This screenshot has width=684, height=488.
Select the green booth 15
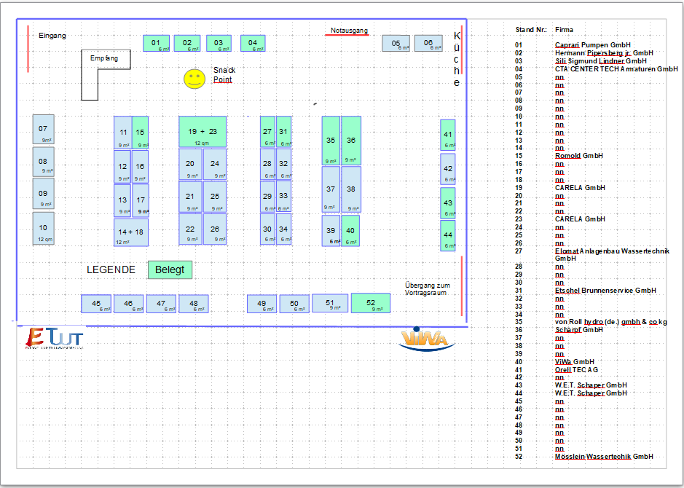click(x=140, y=133)
